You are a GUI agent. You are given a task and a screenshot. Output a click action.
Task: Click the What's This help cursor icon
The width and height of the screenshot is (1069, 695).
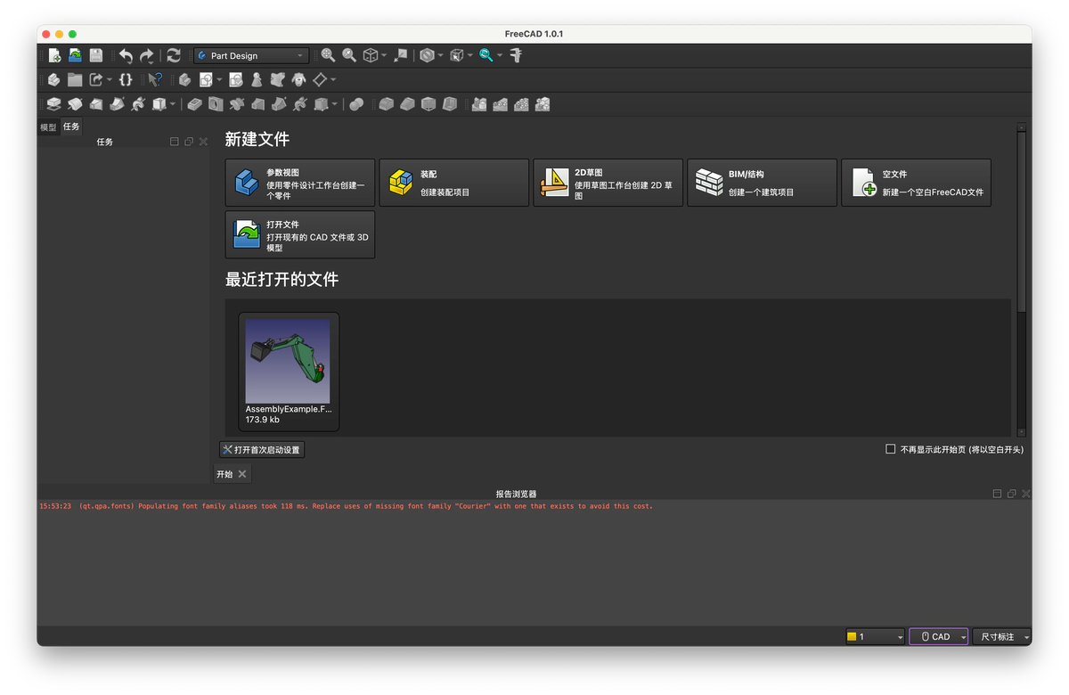[155, 79]
